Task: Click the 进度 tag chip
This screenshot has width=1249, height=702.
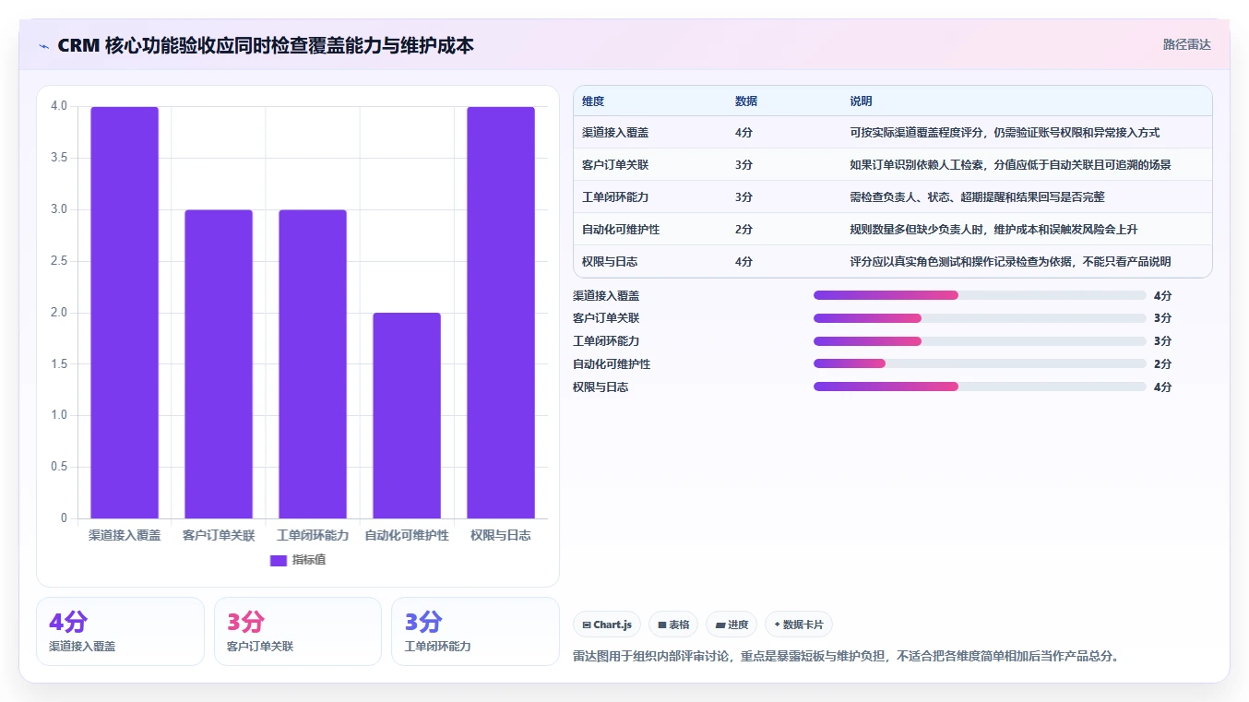Action: pyautogui.click(x=732, y=625)
